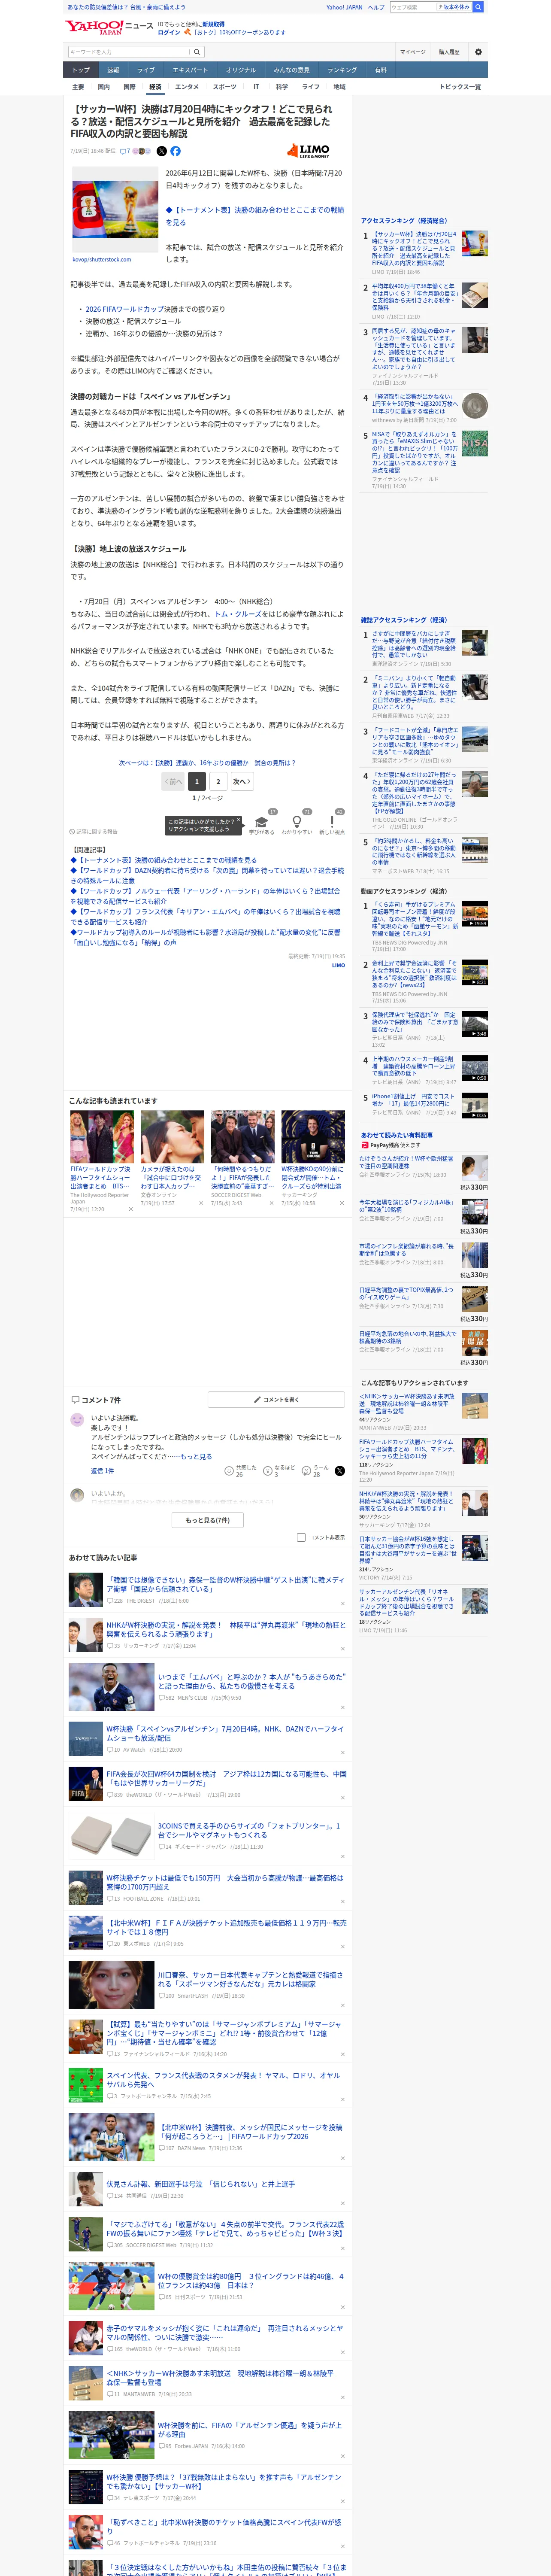Click the キーワードを入力 search field

click(129, 52)
